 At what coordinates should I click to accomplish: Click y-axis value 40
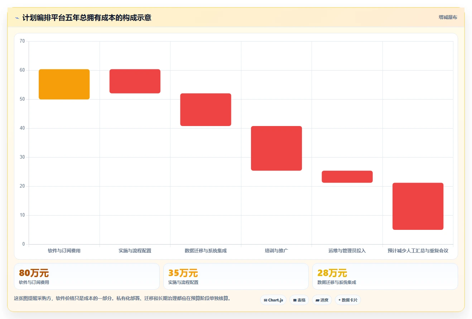point(22,128)
